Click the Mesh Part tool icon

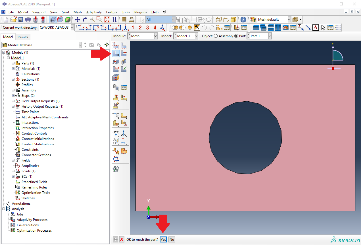click(x=116, y=53)
